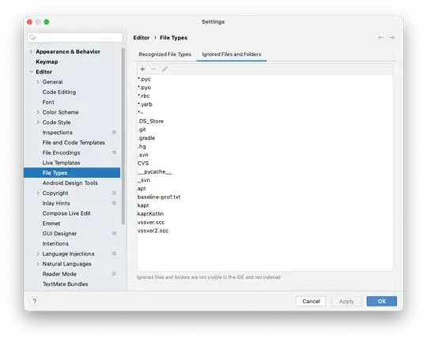Click the Cancel button
Screen dimensions: 427x342
tap(311, 301)
